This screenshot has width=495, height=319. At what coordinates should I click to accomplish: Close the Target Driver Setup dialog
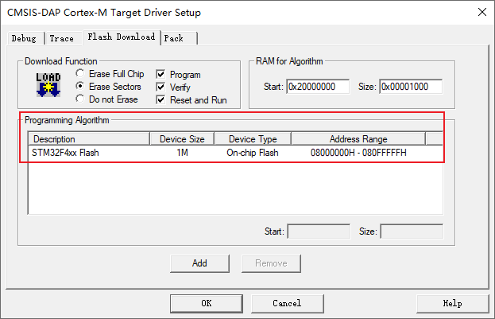(x=482, y=12)
